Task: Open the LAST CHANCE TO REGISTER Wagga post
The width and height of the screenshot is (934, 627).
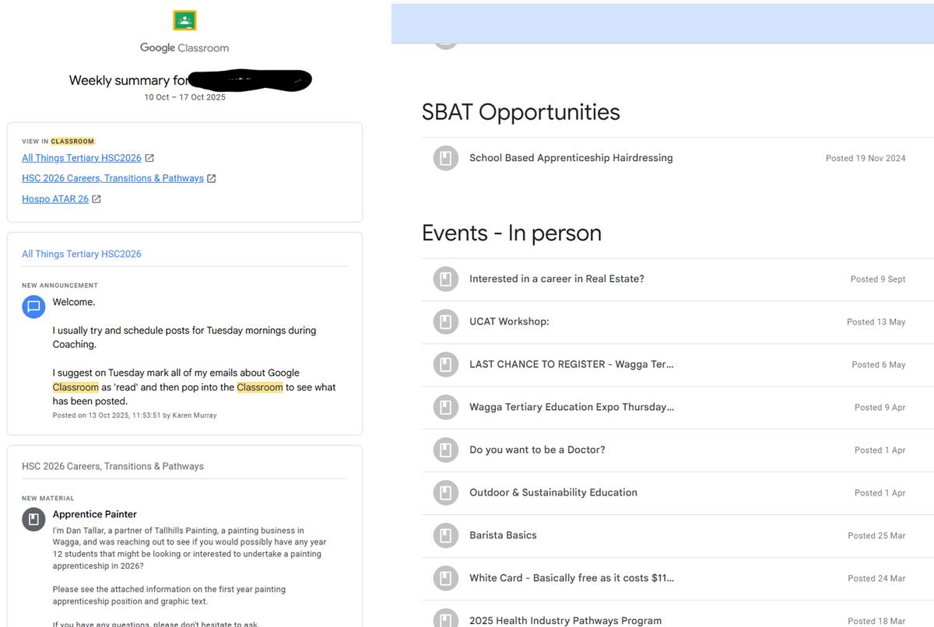Action: click(x=571, y=365)
